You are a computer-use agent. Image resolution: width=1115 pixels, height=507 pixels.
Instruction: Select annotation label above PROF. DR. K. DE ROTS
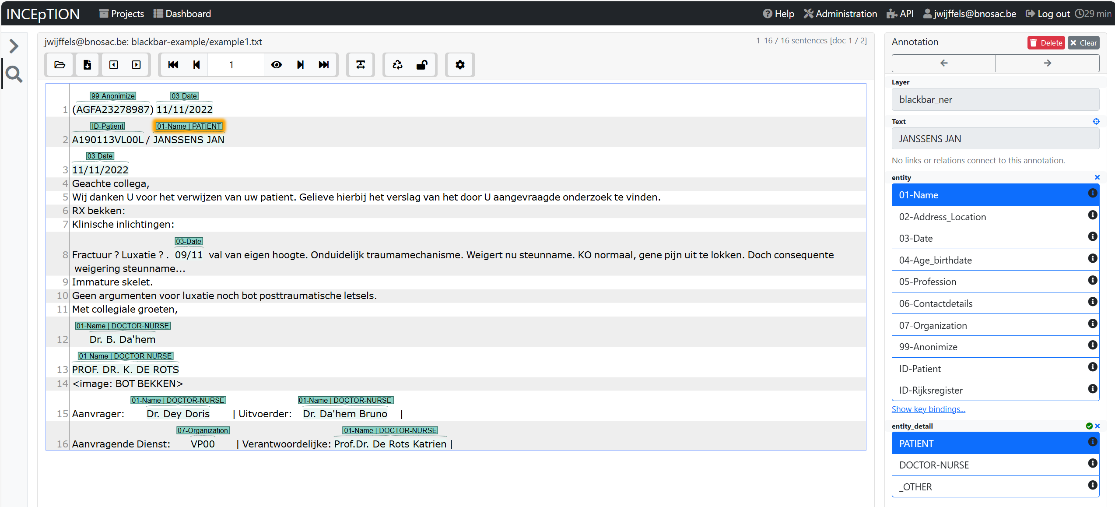(x=126, y=356)
